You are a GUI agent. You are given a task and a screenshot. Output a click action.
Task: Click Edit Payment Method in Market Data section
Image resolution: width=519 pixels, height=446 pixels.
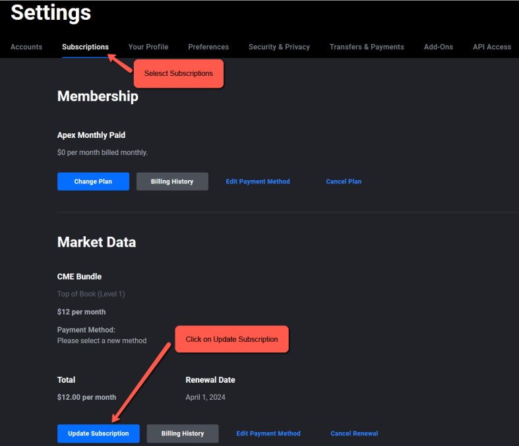pos(268,433)
